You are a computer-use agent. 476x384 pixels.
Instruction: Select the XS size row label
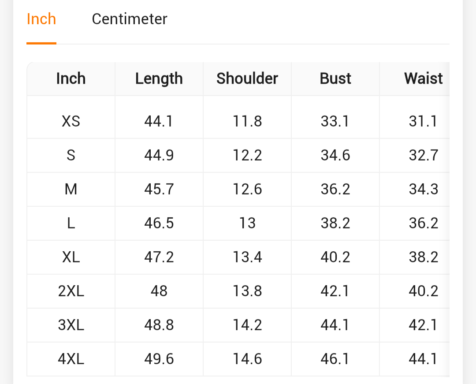click(71, 121)
